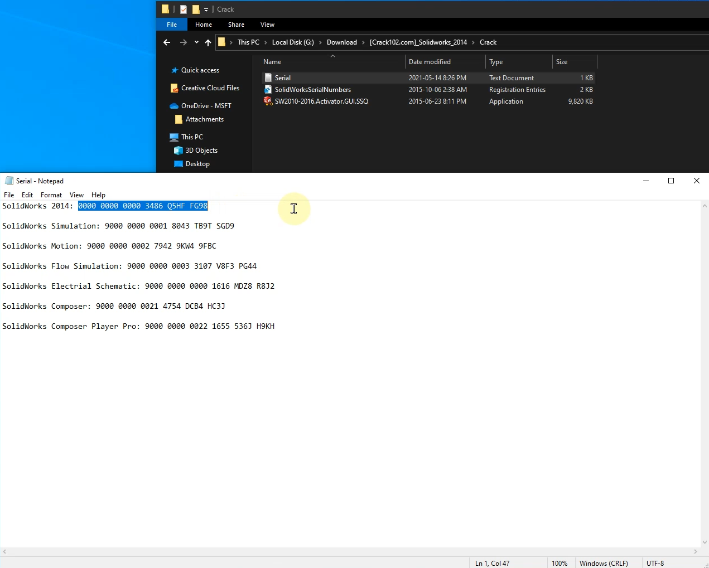The width and height of the screenshot is (709, 568).
Task: Click the Notepad vertical scrollbar down arrow
Action: pyautogui.click(x=705, y=542)
